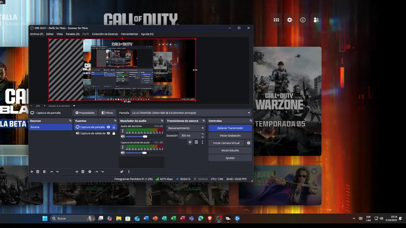Open the Windows Start menu
The image size is (406, 228).
point(45,218)
